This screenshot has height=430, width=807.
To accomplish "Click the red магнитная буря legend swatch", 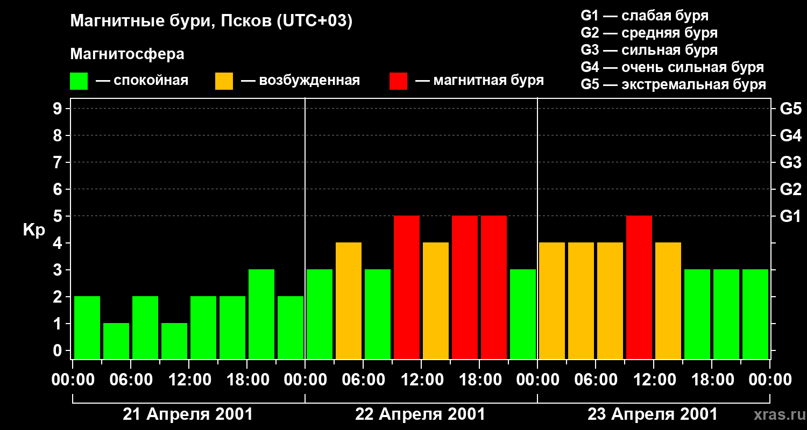I will tap(398, 81).
